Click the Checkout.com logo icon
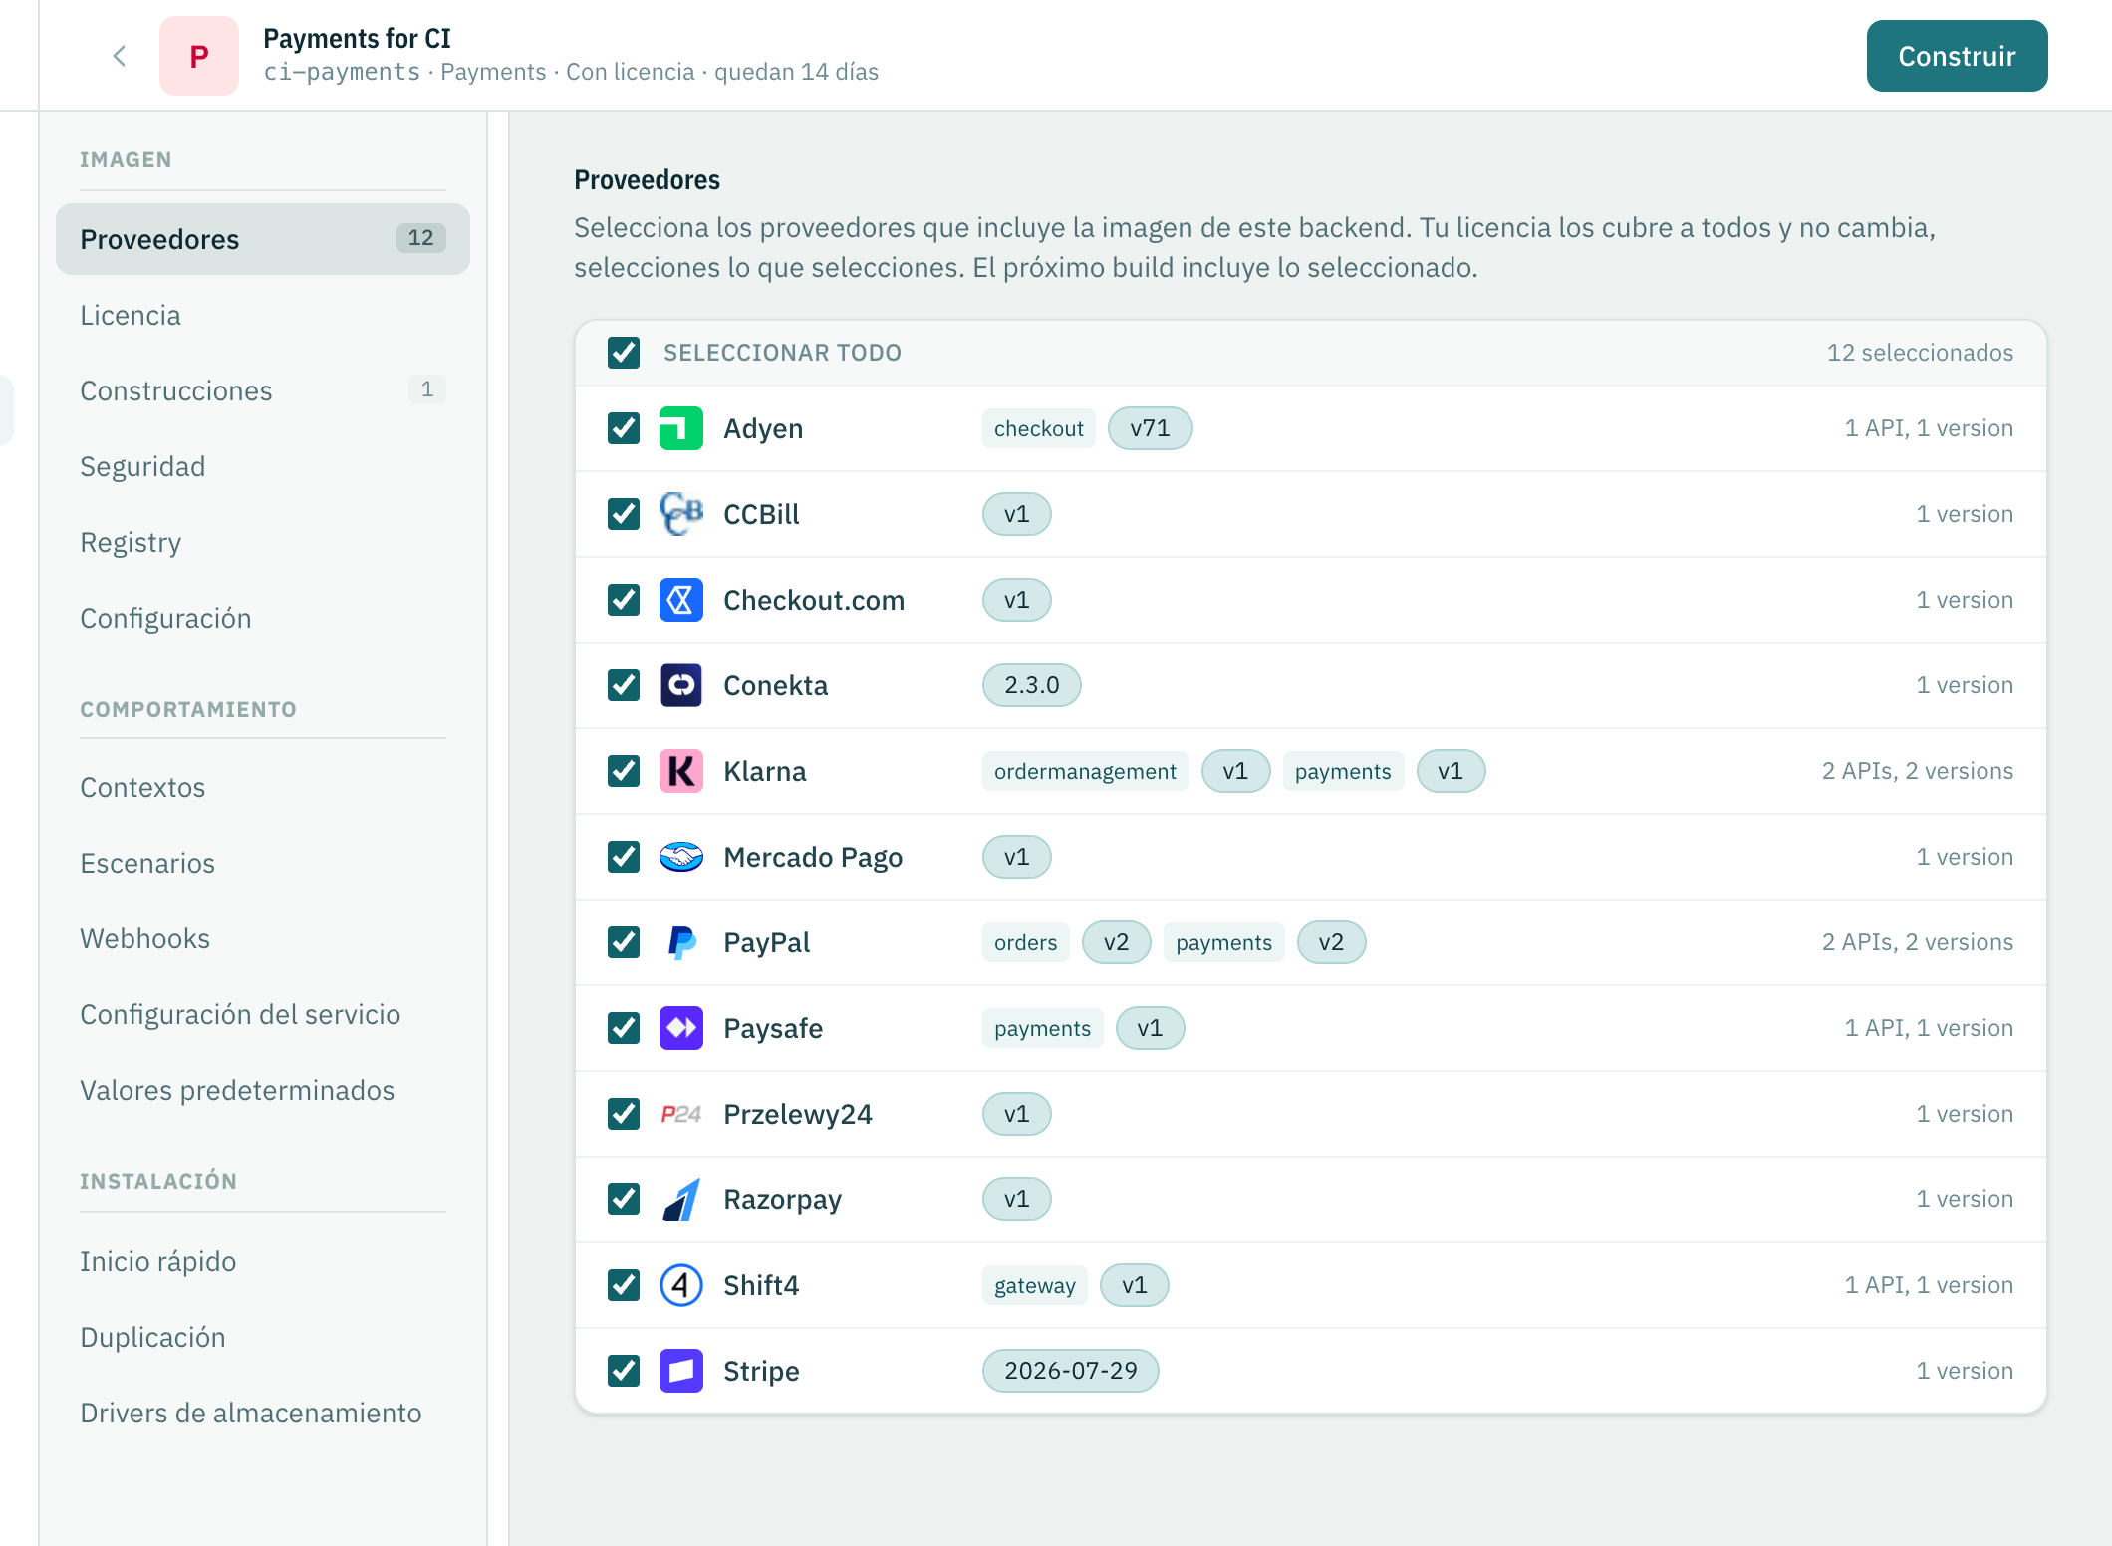Image resolution: width=2112 pixels, height=1546 pixels. pos(681,600)
